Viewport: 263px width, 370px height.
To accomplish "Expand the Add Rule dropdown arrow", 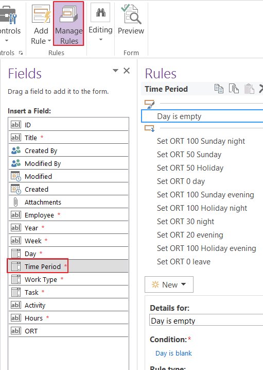I will pyautogui.click(x=49, y=41).
